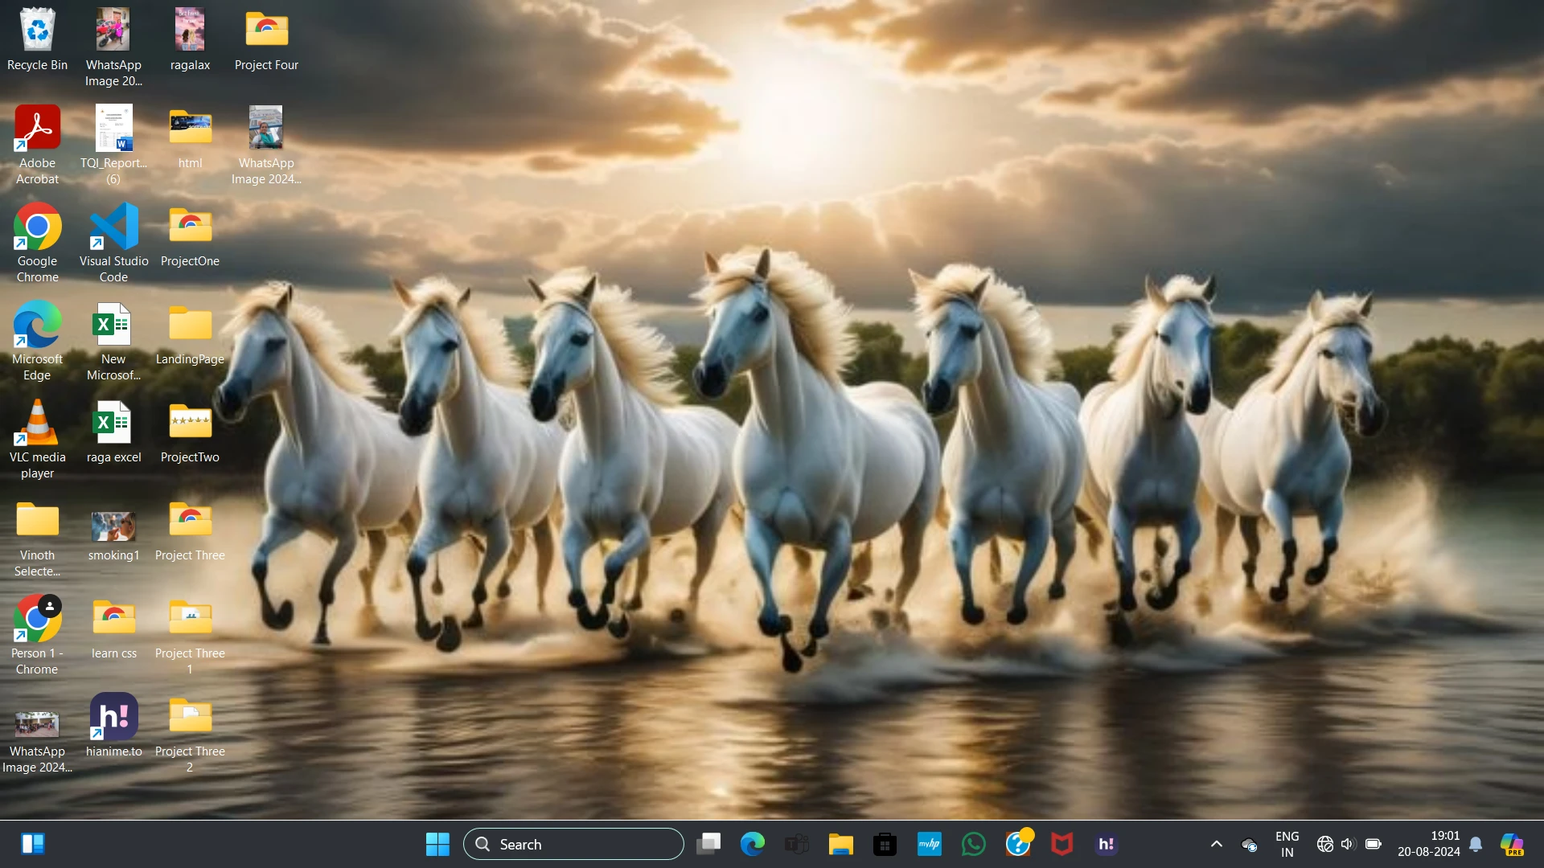Open myHP app from the taskbar
The height and width of the screenshot is (868, 1544).
(930, 844)
